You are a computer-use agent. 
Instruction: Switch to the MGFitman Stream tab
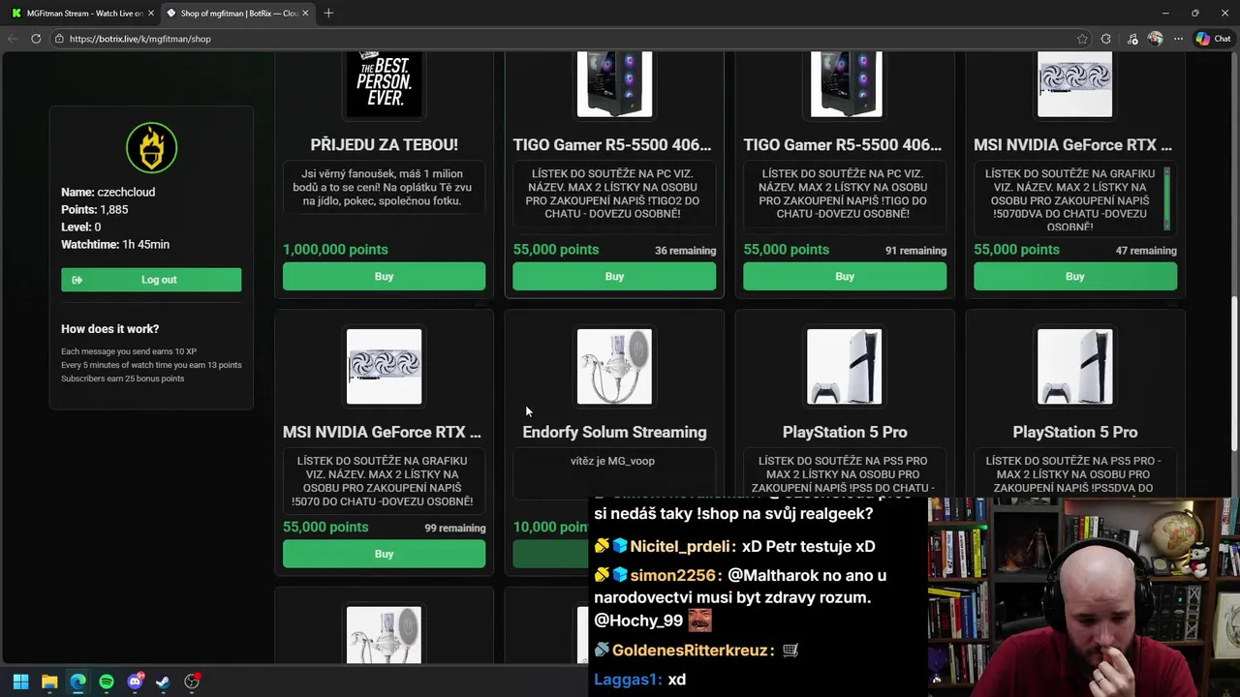(77, 13)
